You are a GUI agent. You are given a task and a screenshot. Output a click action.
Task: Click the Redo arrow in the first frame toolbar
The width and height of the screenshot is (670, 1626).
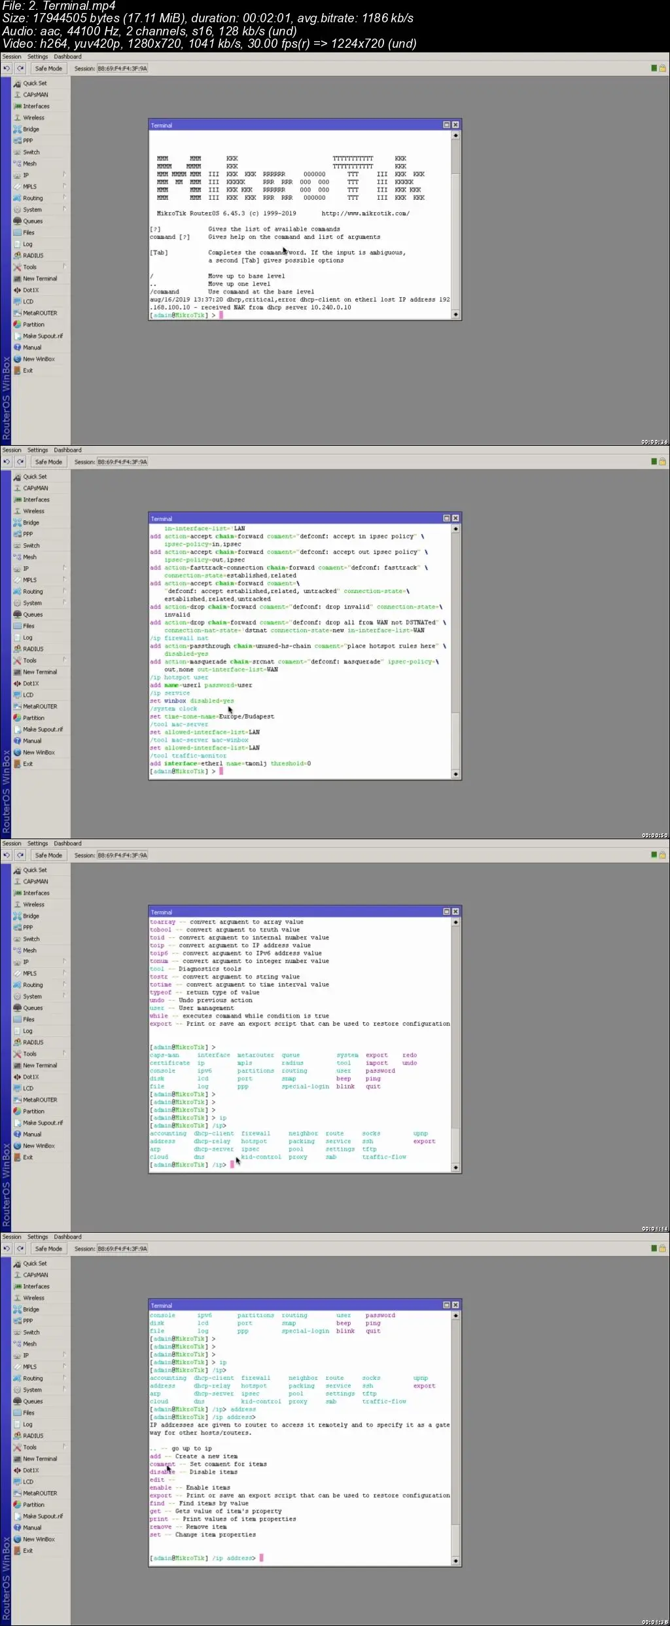pos(20,68)
